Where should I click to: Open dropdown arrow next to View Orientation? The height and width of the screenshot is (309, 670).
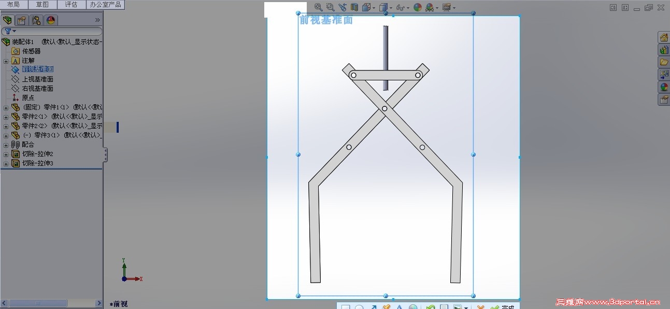tap(374, 8)
